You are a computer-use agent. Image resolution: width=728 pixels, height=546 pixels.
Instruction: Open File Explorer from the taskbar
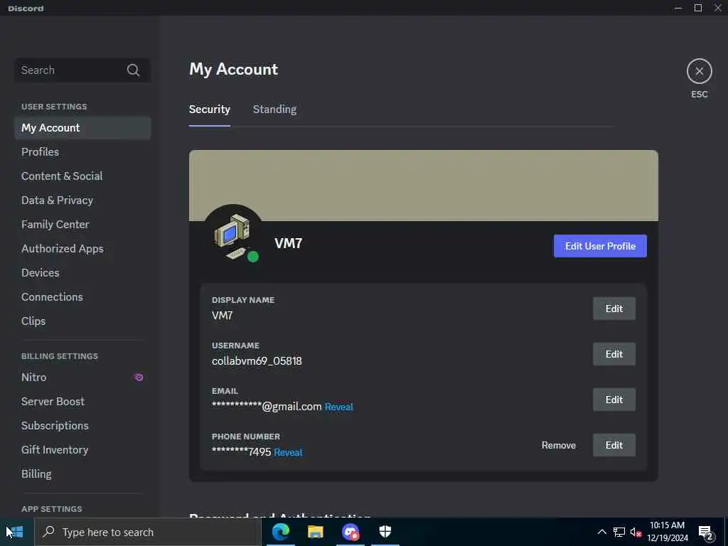pos(315,532)
